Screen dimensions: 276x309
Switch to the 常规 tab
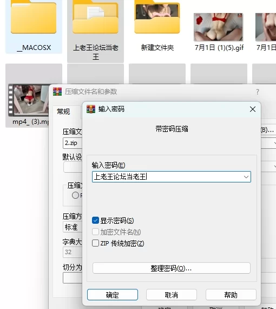coord(63,111)
